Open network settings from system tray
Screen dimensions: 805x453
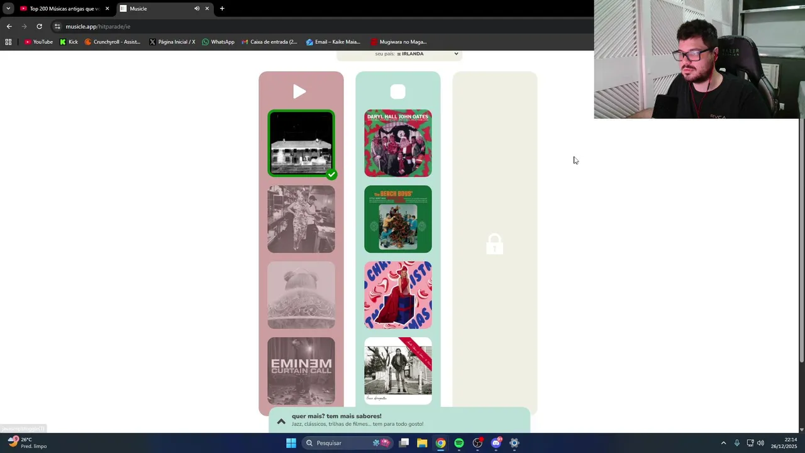pyautogui.click(x=750, y=443)
